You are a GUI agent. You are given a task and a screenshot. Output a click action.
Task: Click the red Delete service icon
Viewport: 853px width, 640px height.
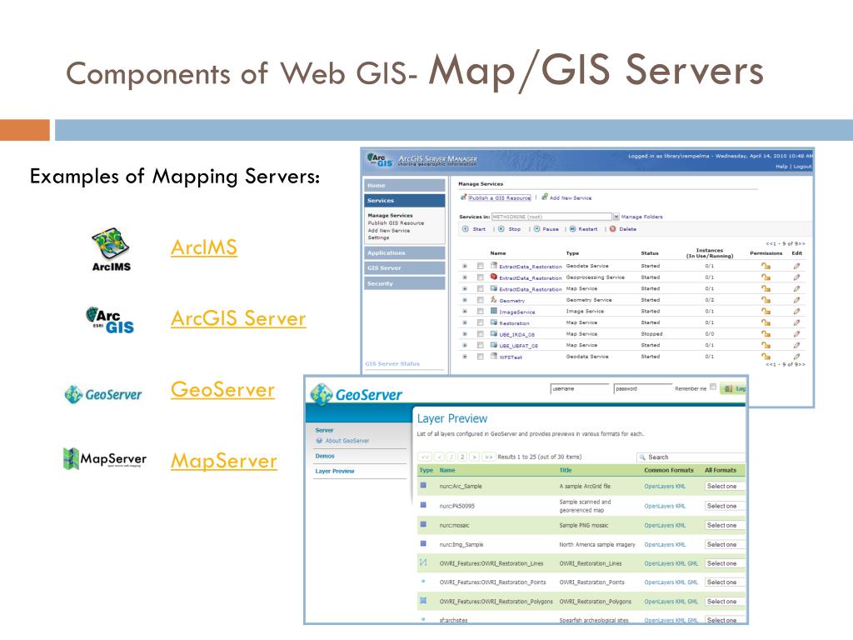613,229
